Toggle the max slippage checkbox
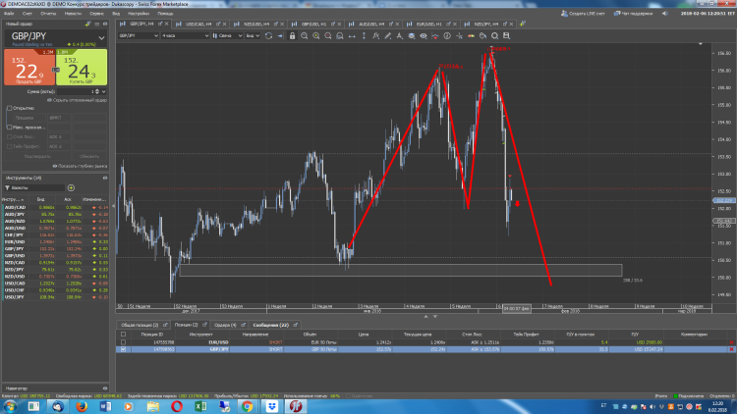The width and height of the screenshot is (737, 414). [10, 128]
